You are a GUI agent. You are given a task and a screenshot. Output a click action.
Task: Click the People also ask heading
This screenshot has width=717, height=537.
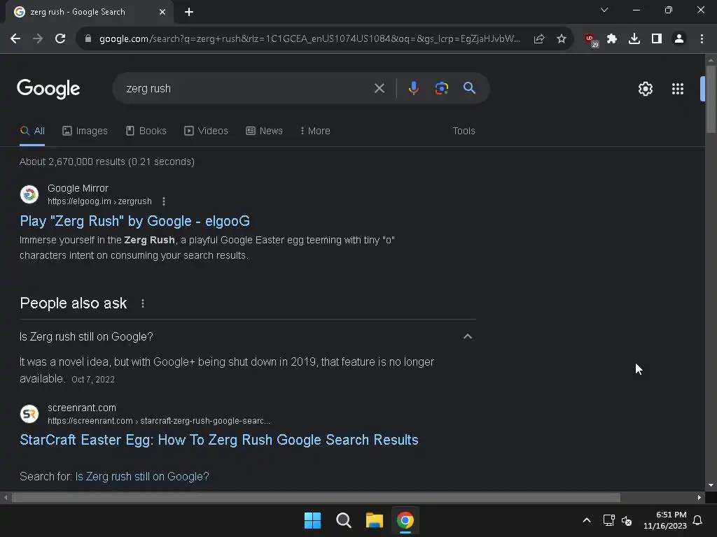click(74, 303)
